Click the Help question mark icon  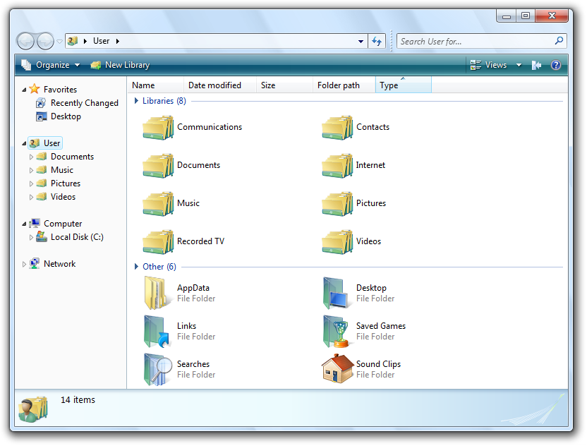(555, 65)
